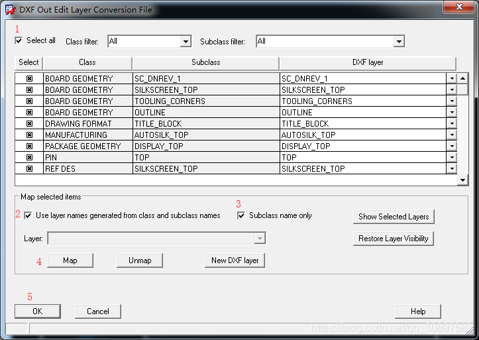Open the Class filter dropdown
The width and height of the screenshot is (479, 340).
(x=186, y=42)
